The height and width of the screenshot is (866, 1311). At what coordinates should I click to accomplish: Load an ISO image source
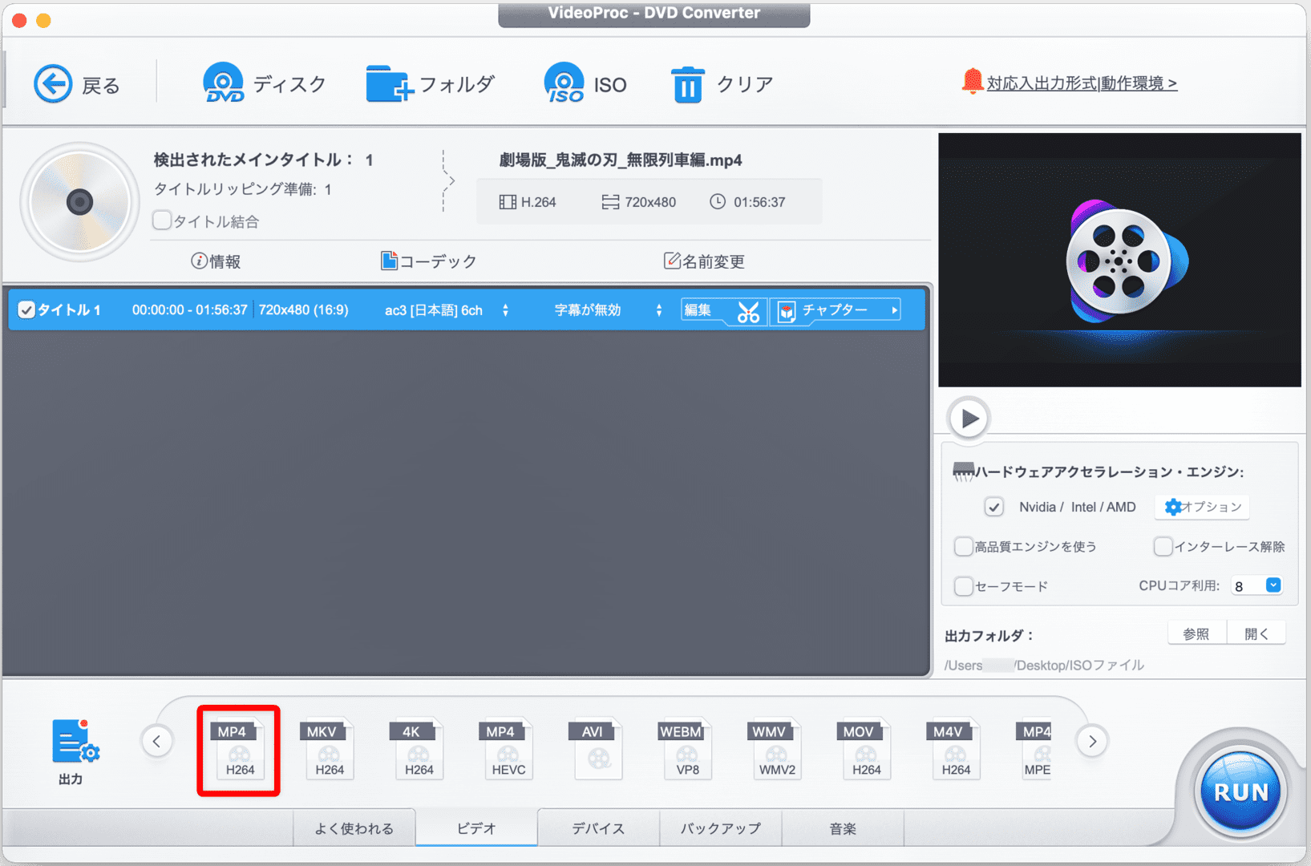point(585,83)
